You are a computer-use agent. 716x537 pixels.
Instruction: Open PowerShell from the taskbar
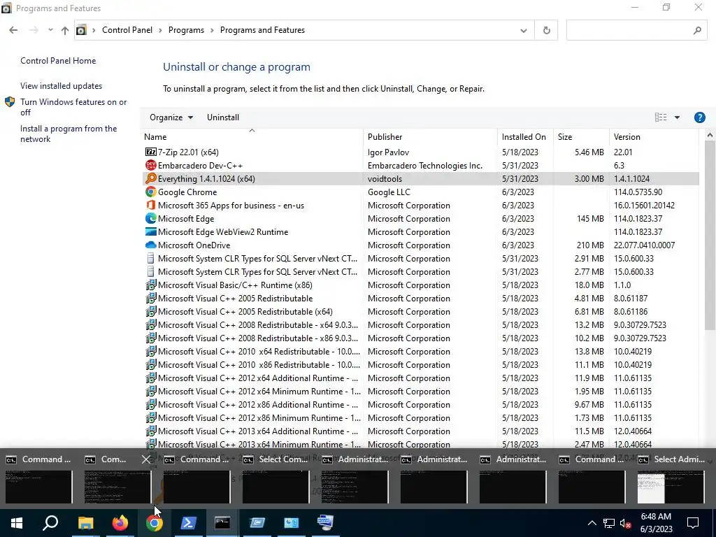[x=189, y=523]
